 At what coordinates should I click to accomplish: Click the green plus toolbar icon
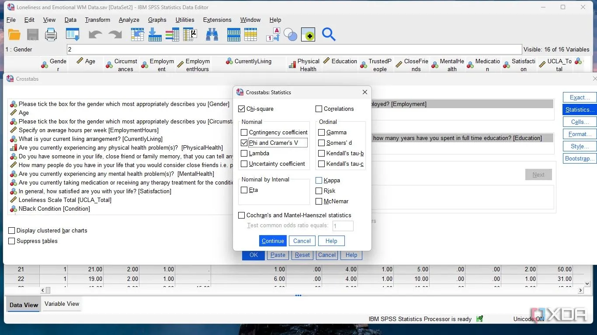pyautogui.click(x=308, y=34)
